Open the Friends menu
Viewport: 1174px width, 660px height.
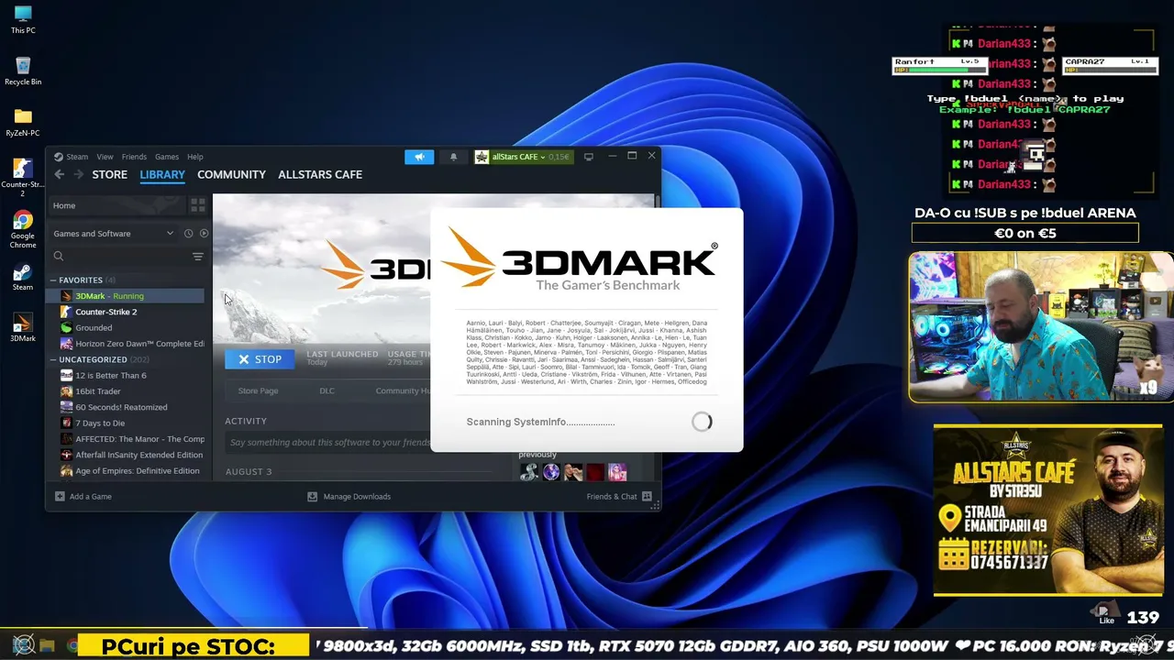click(x=134, y=157)
